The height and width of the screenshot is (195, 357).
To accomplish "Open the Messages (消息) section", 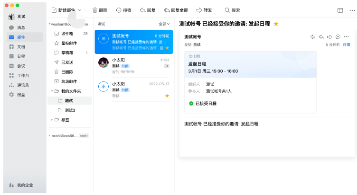I will [x=20, y=27].
